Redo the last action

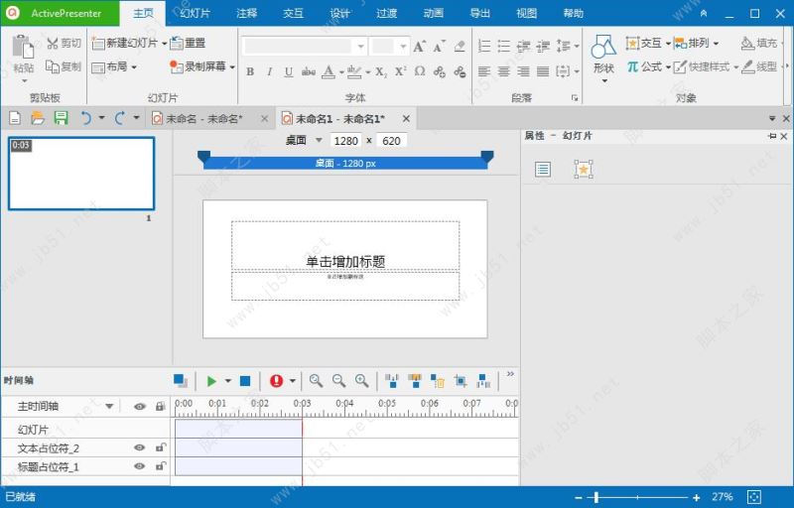click(120, 118)
